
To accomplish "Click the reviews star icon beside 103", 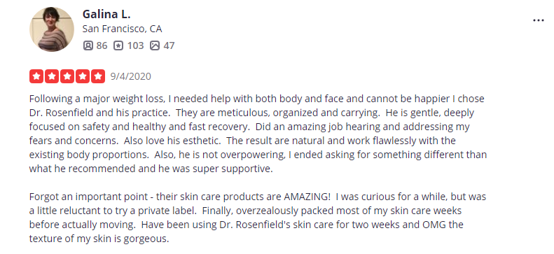I will (x=118, y=45).
